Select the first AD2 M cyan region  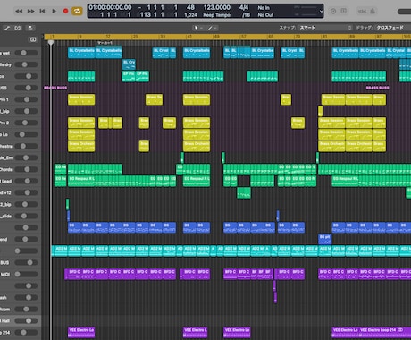coord(62,251)
